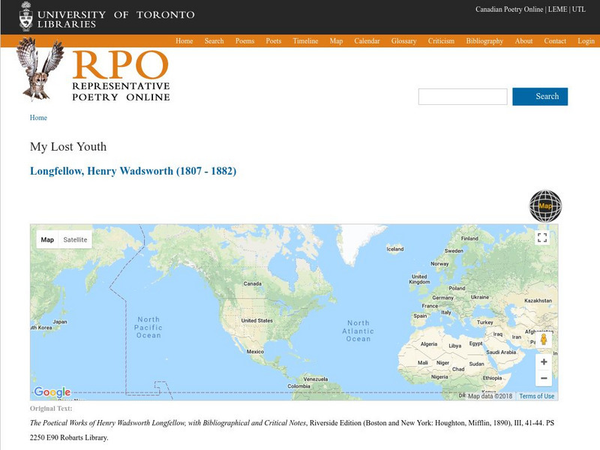
Task: Open the Contact menu item
Action: pos(555,41)
